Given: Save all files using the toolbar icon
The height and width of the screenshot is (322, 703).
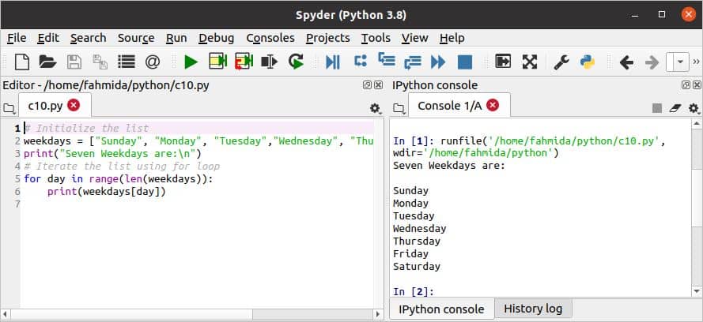Looking at the screenshot, I should pos(100,62).
